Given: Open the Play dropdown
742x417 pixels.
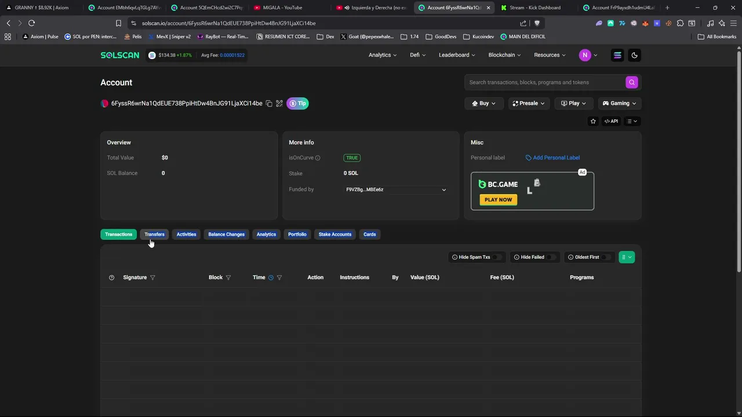Looking at the screenshot, I should 574,103.
